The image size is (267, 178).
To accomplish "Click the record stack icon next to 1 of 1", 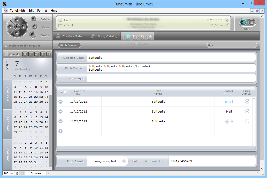I will tap(60, 20).
